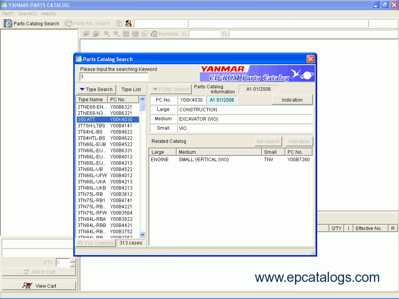This screenshot has width=399, height=299.
Task: Click the Y00K4030 PC No. value field
Action: pyautogui.click(x=191, y=100)
